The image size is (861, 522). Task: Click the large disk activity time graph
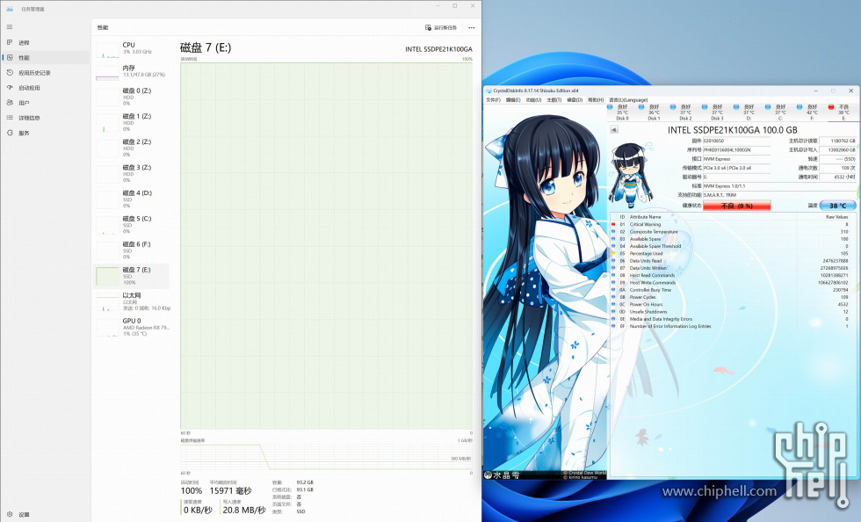tap(326, 245)
